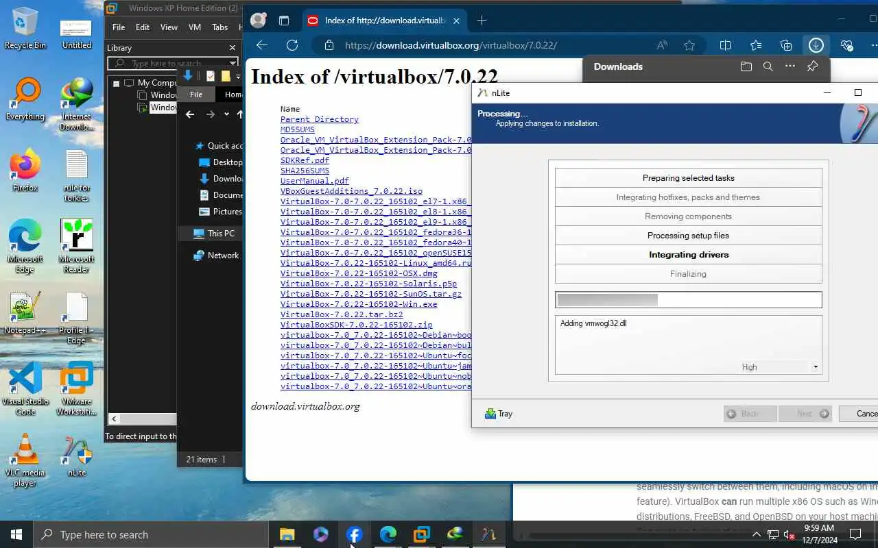
Task: Open Edge profile avatar
Action: click(259, 21)
